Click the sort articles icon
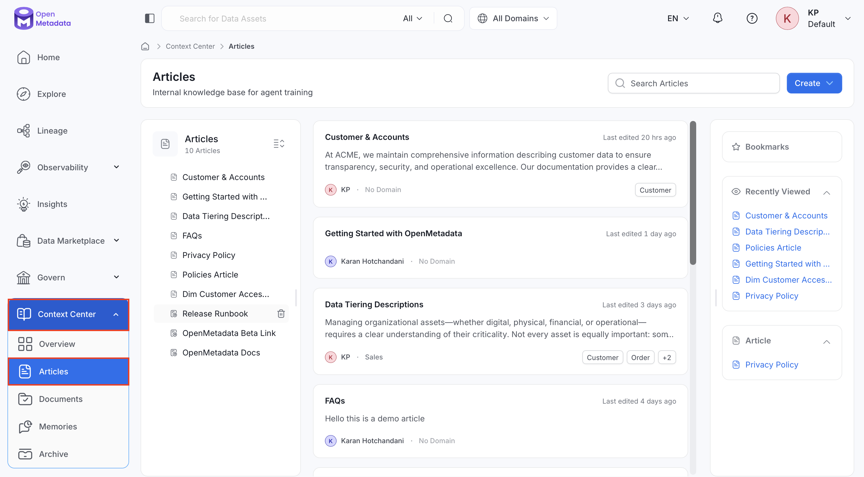The width and height of the screenshot is (864, 477). tap(279, 144)
